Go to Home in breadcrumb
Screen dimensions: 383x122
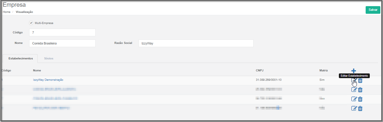[x=6, y=12]
